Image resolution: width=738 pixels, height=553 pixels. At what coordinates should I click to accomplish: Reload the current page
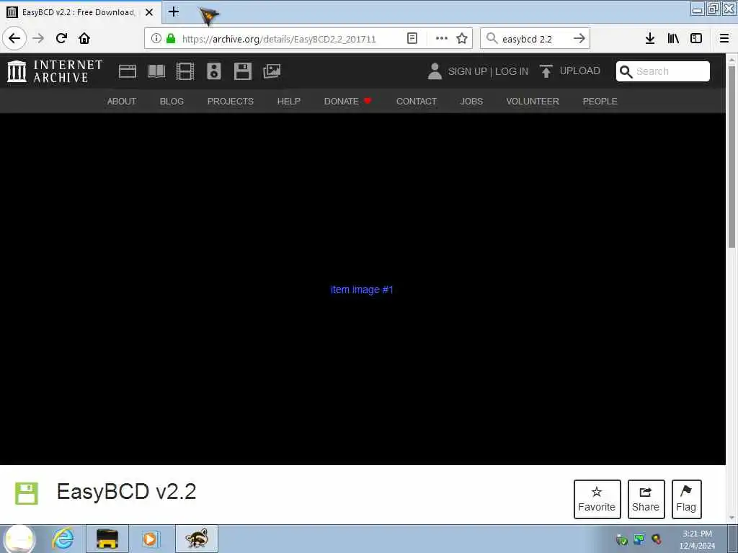click(x=62, y=38)
